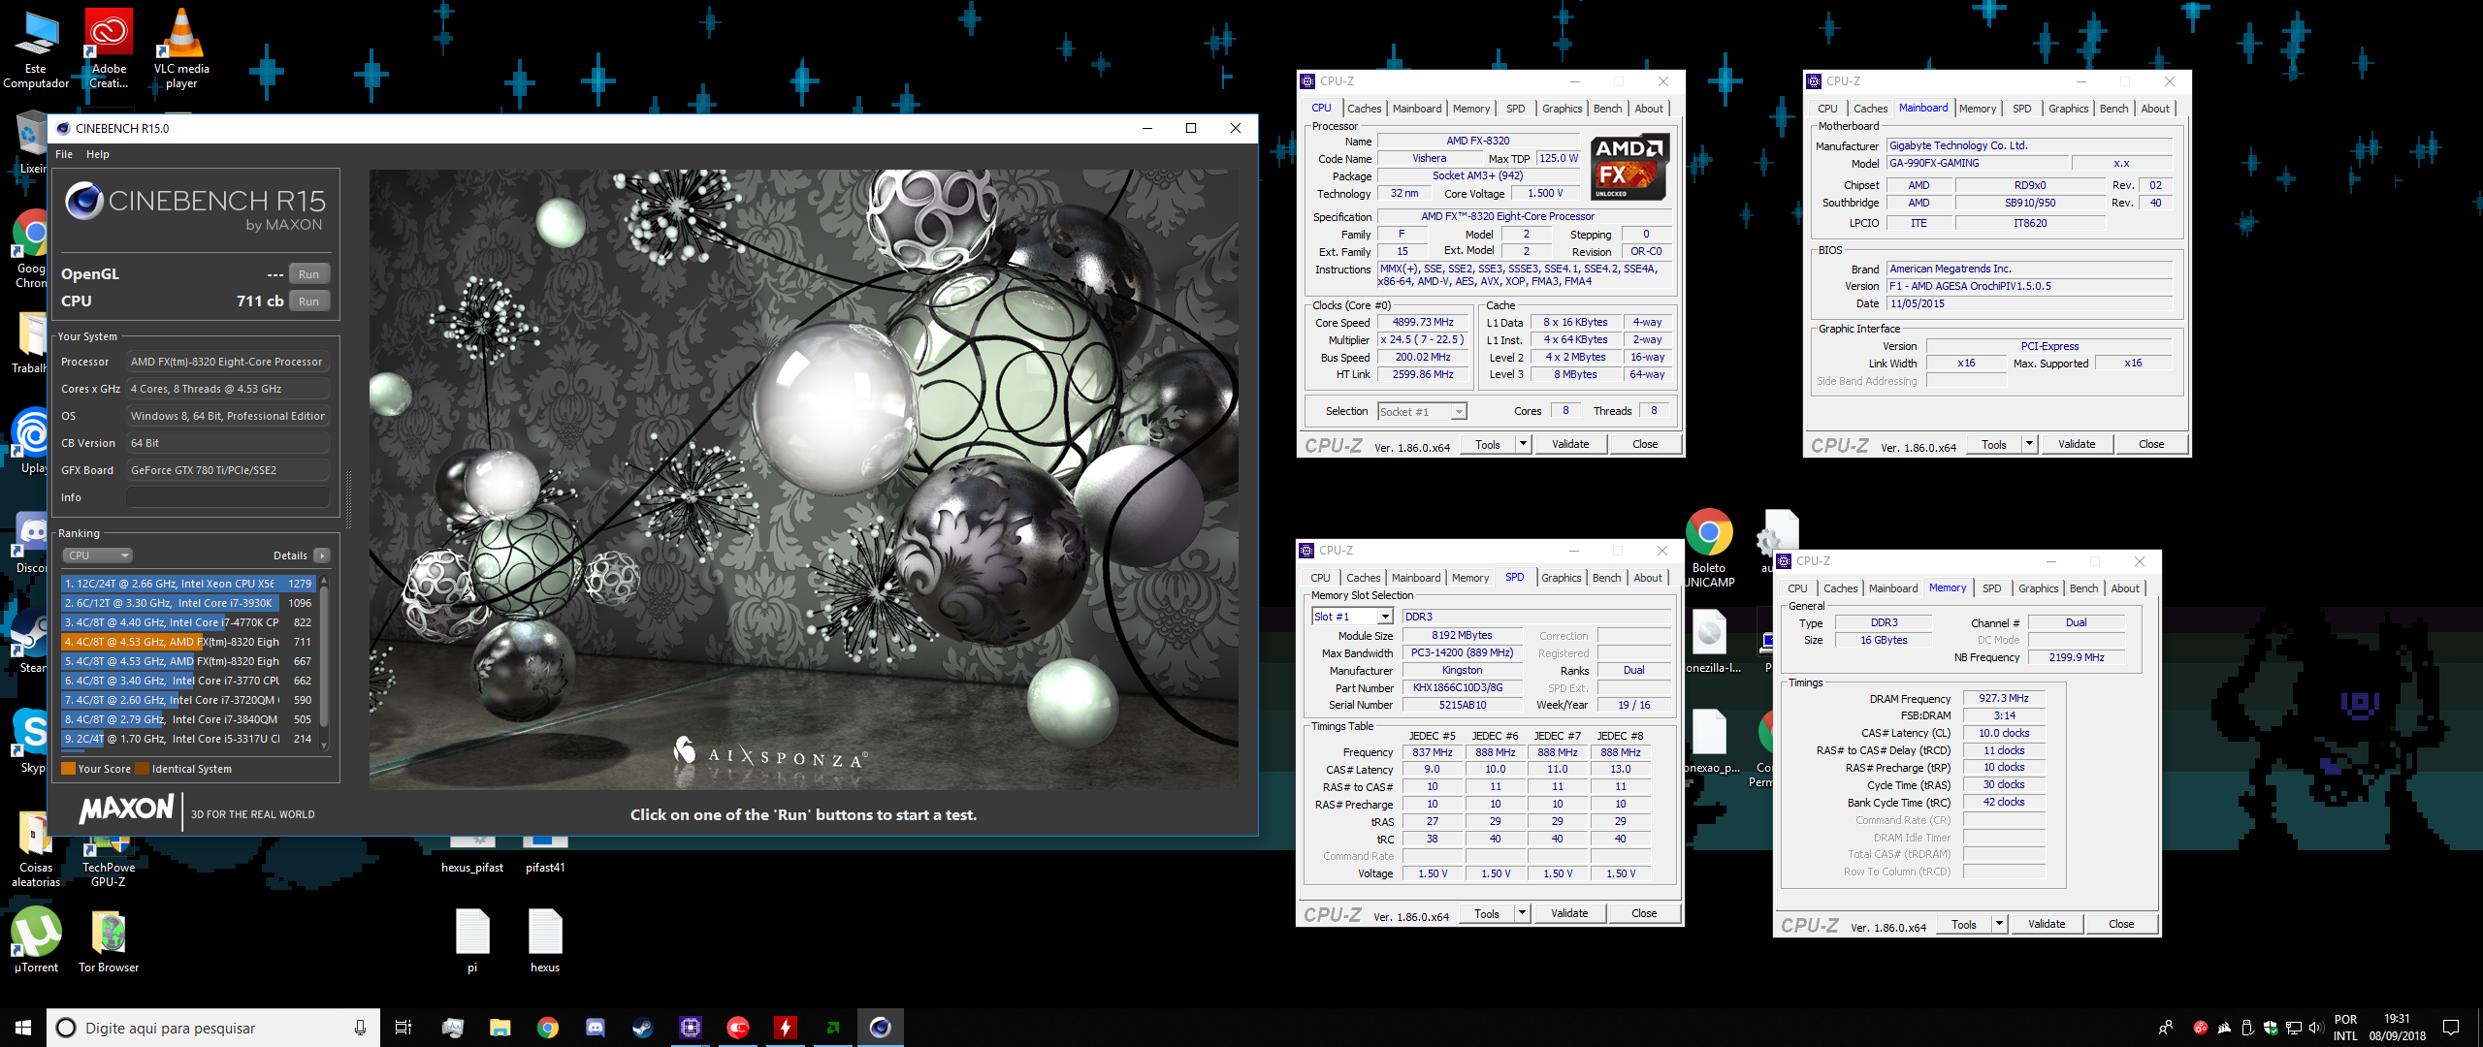This screenshot has width=2483, height=1047.
Task: Click the Tools button in CPU-Z SPD window
Action: point(1487,913)
